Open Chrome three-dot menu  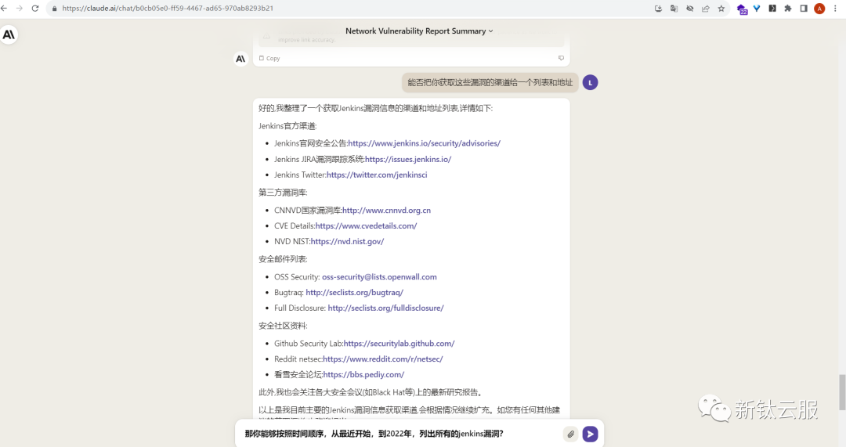(x=835, y=9)
